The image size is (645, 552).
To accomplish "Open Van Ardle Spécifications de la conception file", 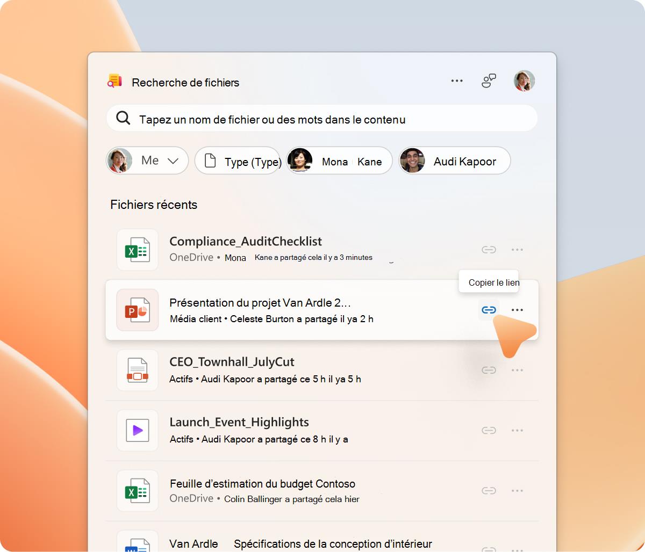I will 300,543.
